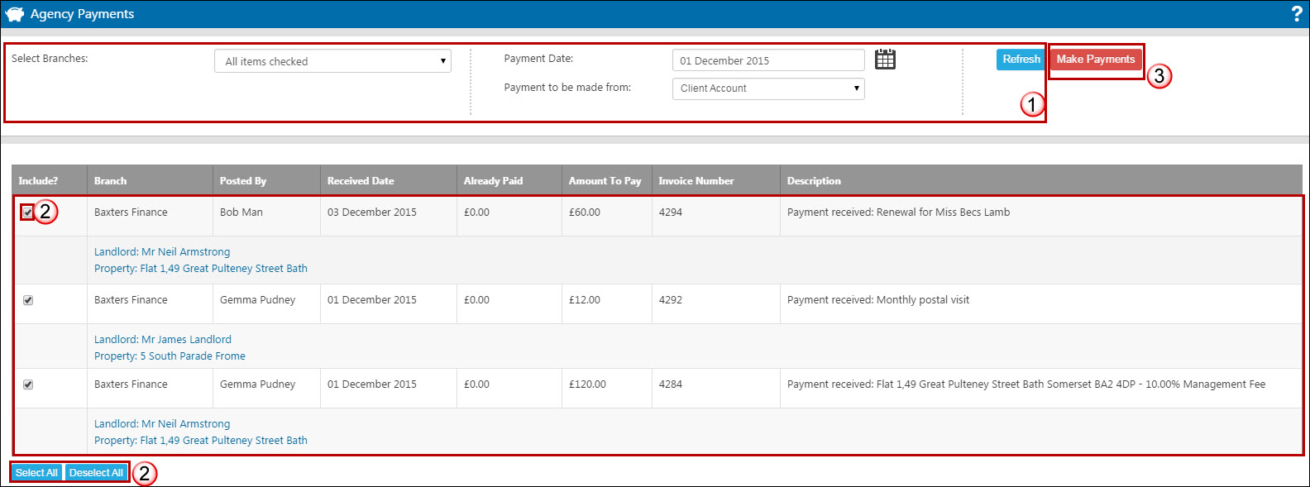Click the Payment Date input field
The height and width of the screenshot is (487, 1310).
(768, 60)
